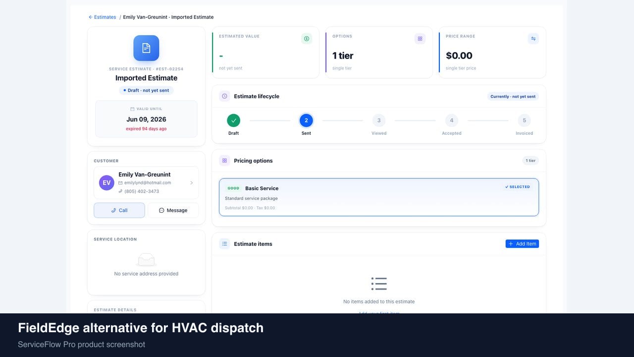Click the 'SERVICE ESTIMATE · #EST-02254' label

pos(146,69)
